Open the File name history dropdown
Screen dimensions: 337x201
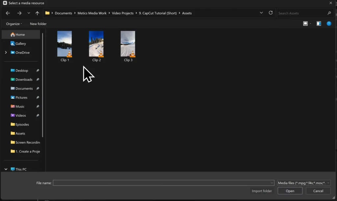click(x=272, y=183)
